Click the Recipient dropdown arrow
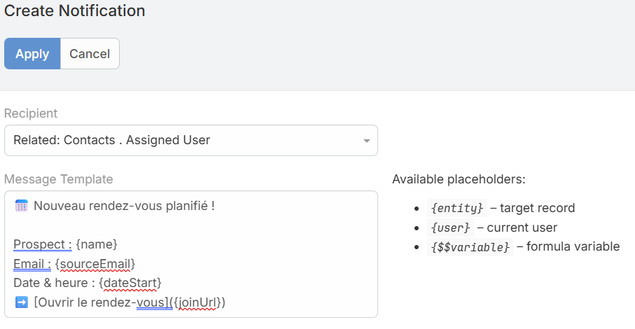The height and width of the screenshot is (329, 635). point(366,141)
